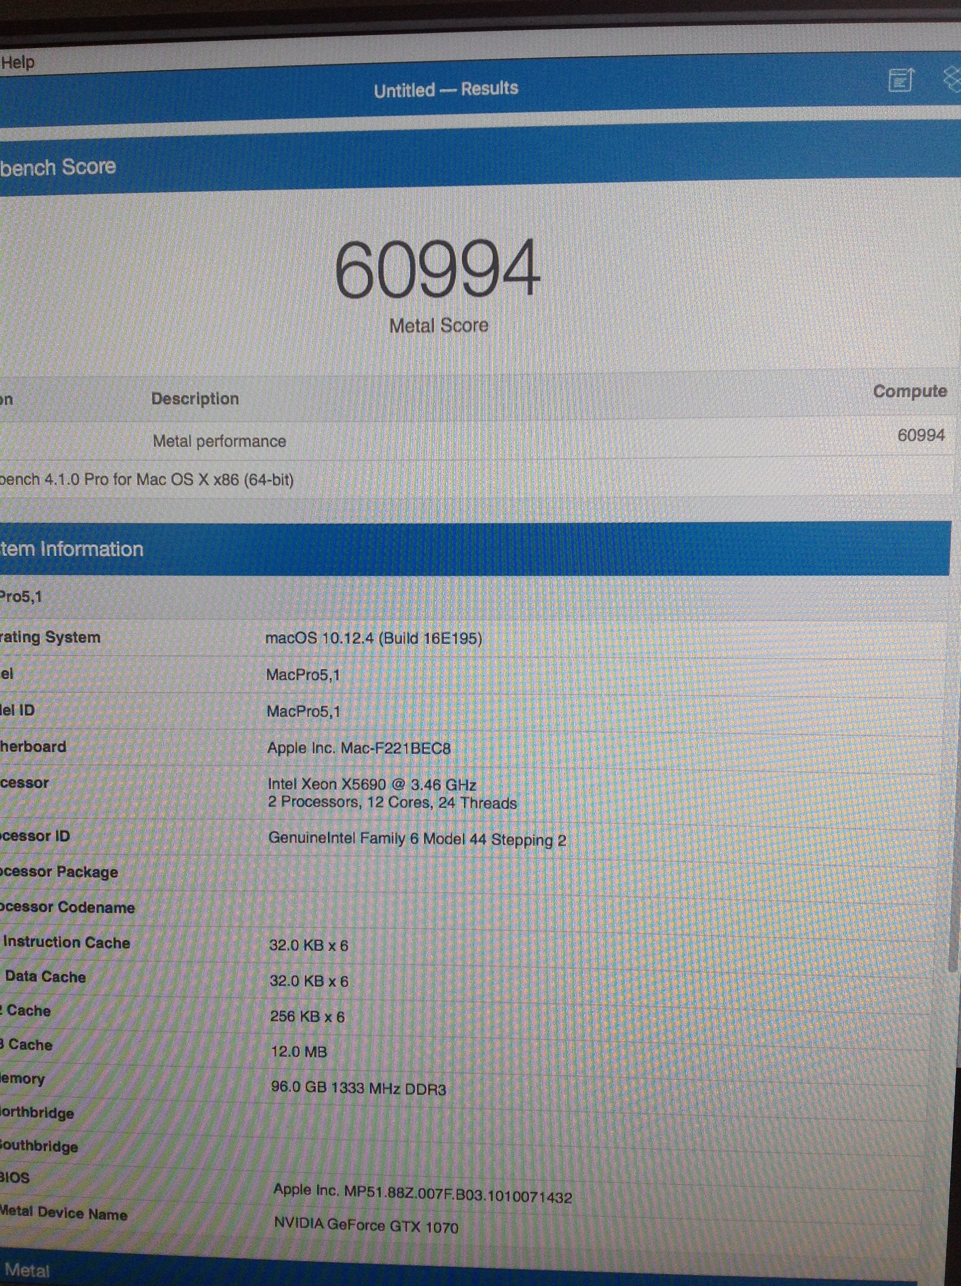The width and height of the screenshot is (961, 1286).
Task: Click the Untitled — Results window title
Action: click(446, 89)
